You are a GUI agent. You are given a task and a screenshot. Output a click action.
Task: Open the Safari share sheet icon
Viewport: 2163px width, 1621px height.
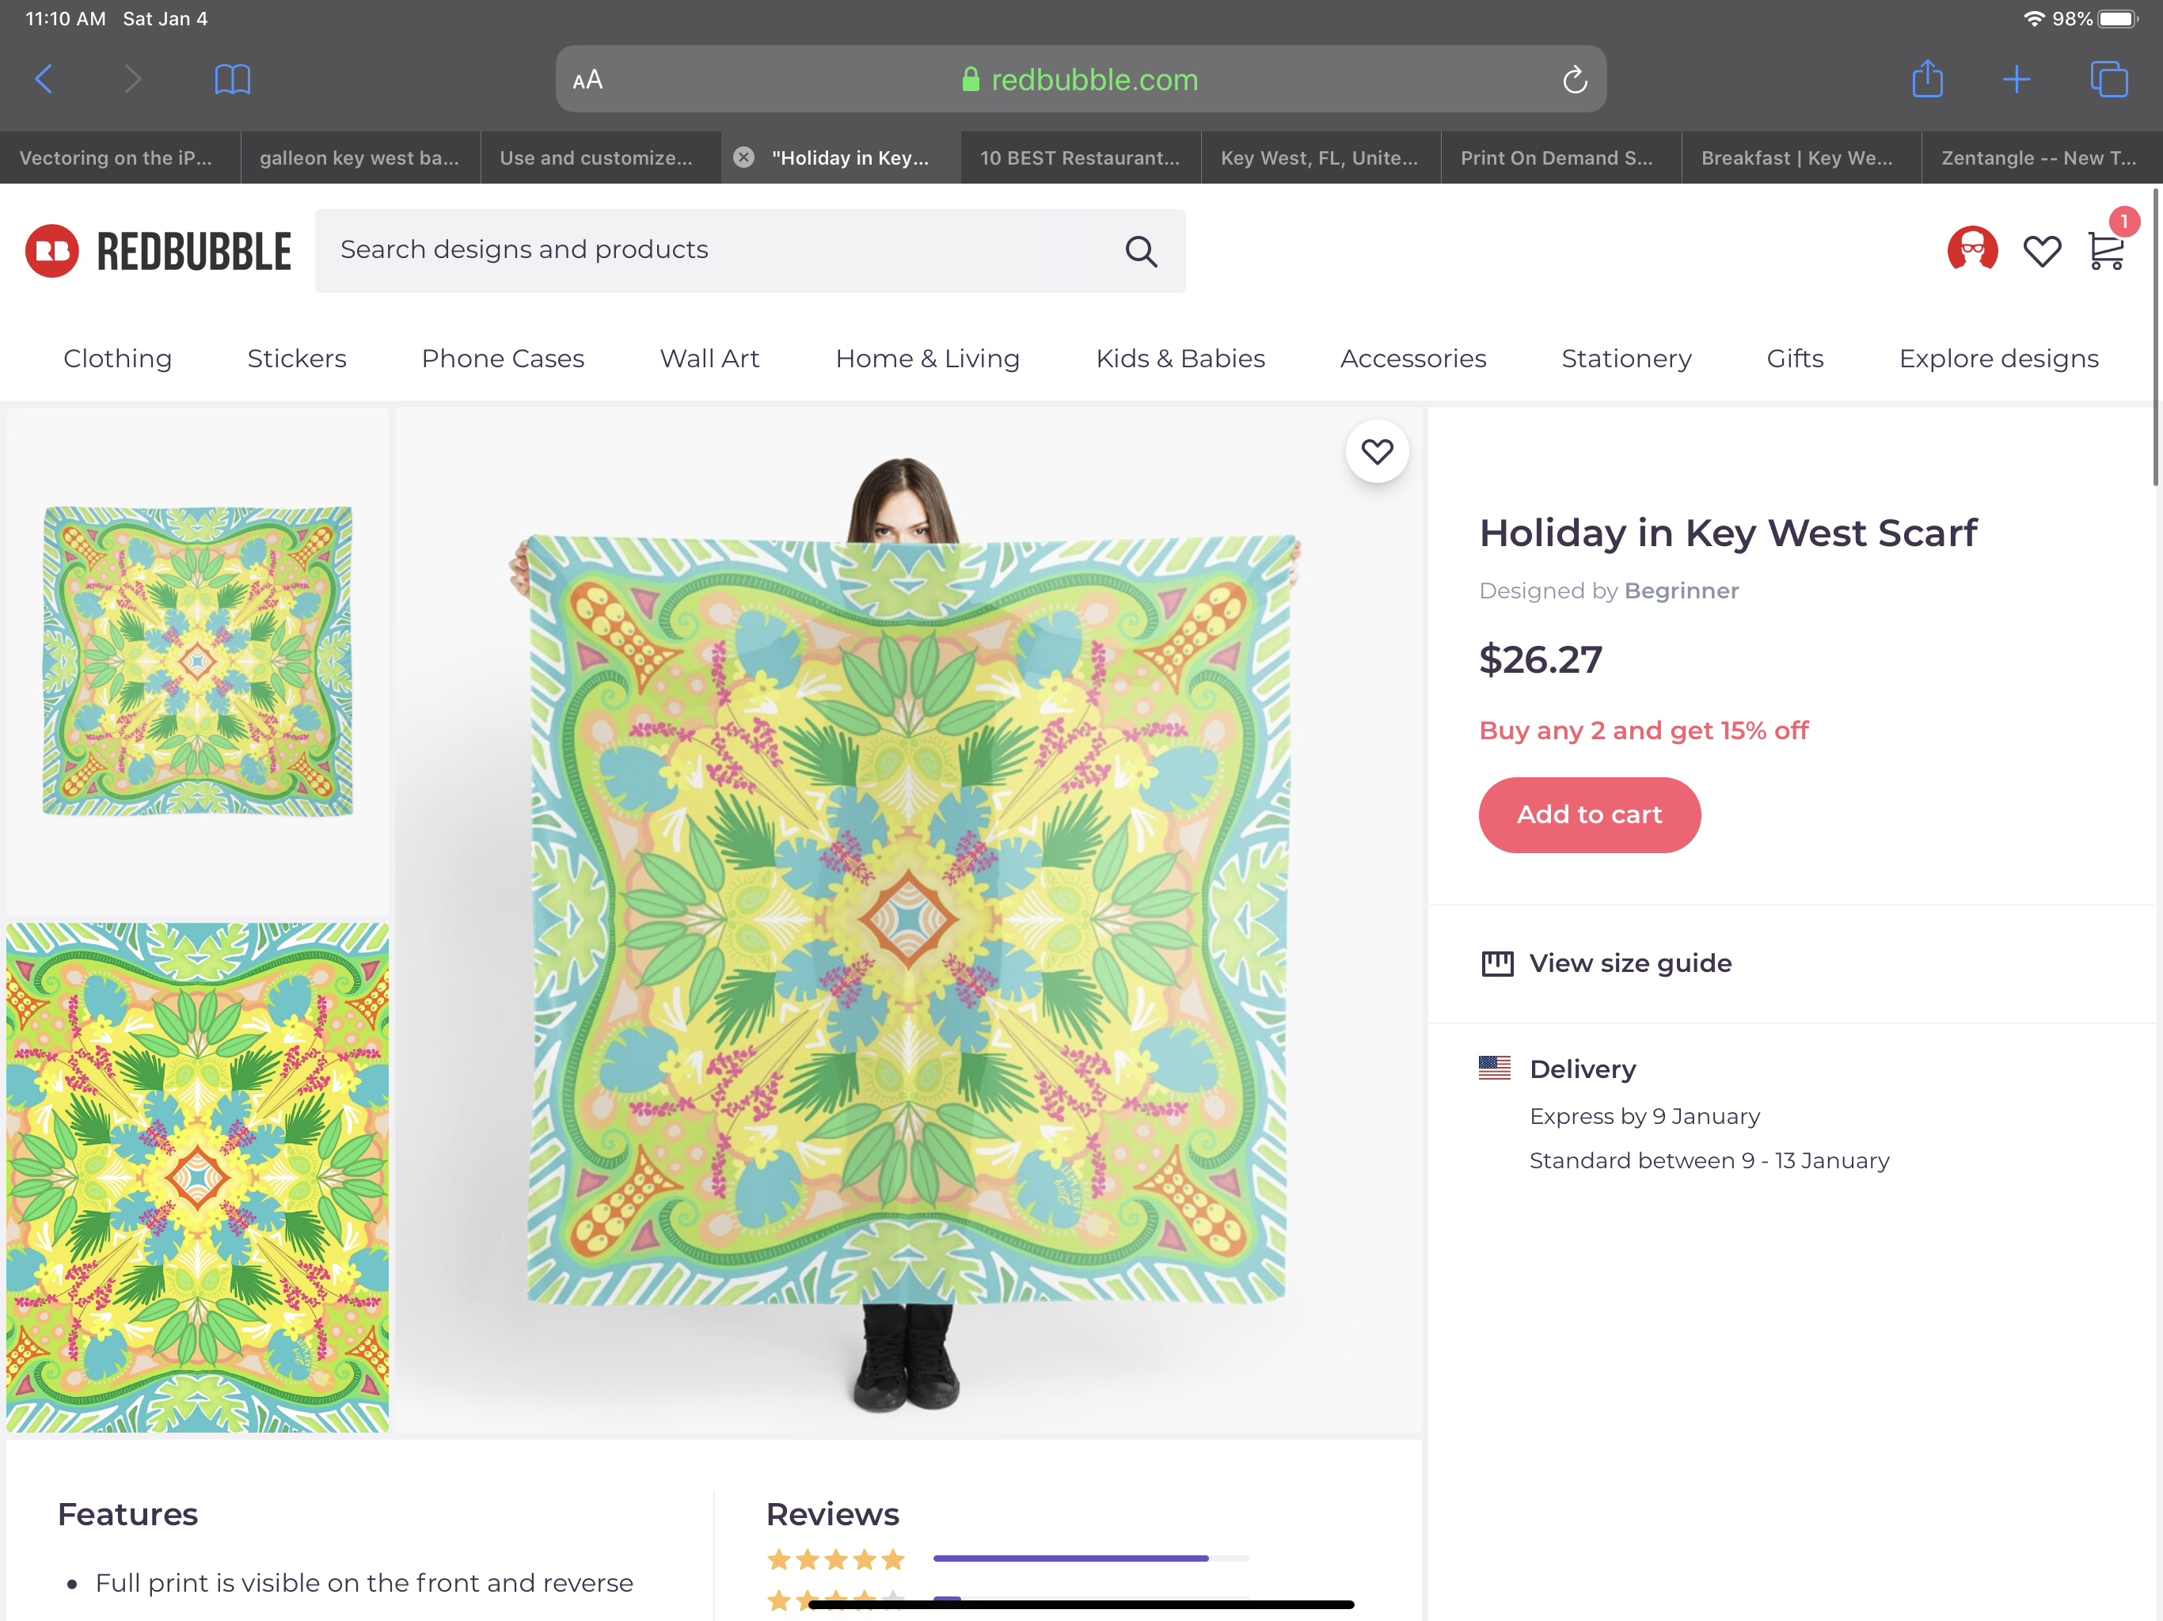[1927, 78]
